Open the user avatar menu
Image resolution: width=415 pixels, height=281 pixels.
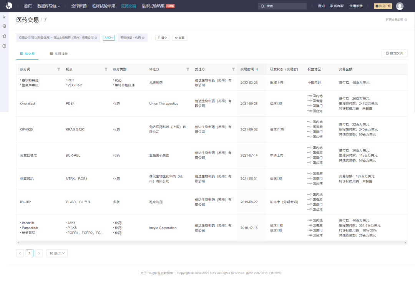(x=400, y=6)
